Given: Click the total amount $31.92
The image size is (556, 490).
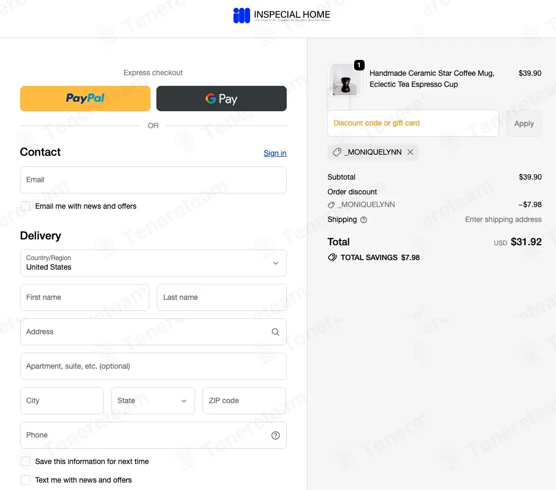Looking at the screenshot, I should tap(526, 242).
